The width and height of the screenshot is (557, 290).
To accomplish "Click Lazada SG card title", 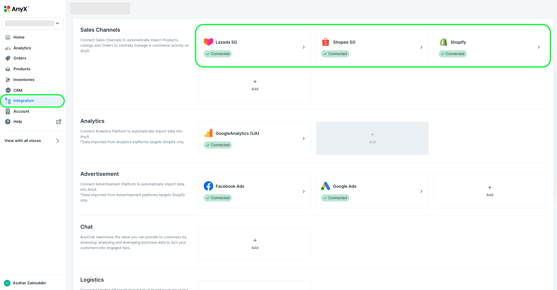I will coord(226,42).
